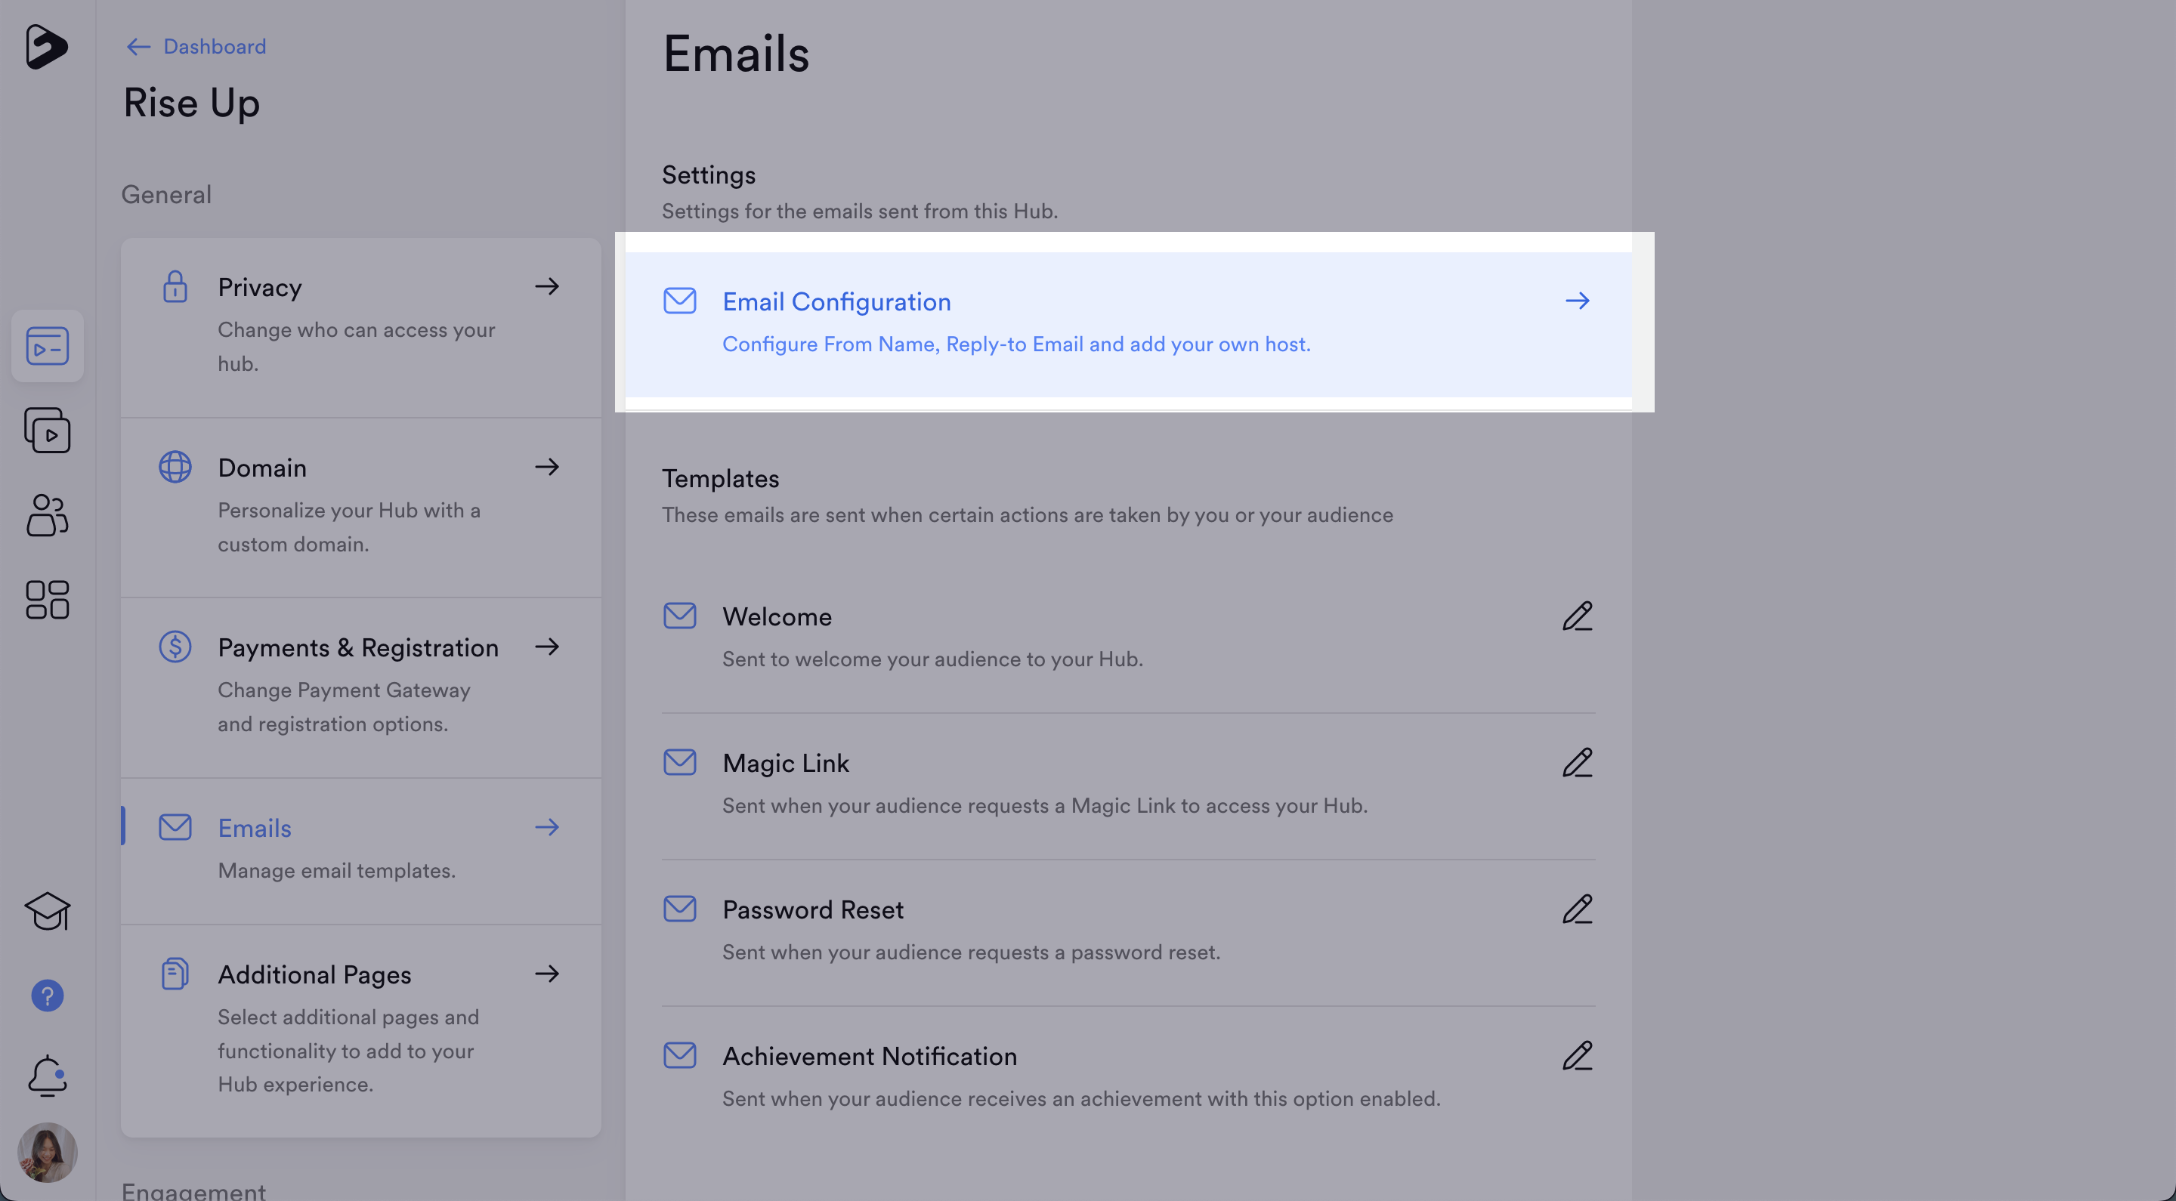
Task: Edit the Achievement Notification template pencil icon
Action: click(1576, 1057)
